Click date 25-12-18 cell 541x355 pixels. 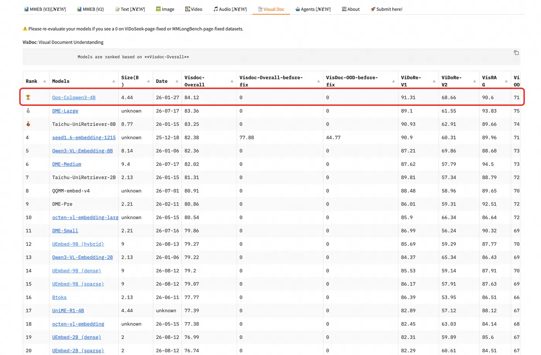(x=167, y=138)
